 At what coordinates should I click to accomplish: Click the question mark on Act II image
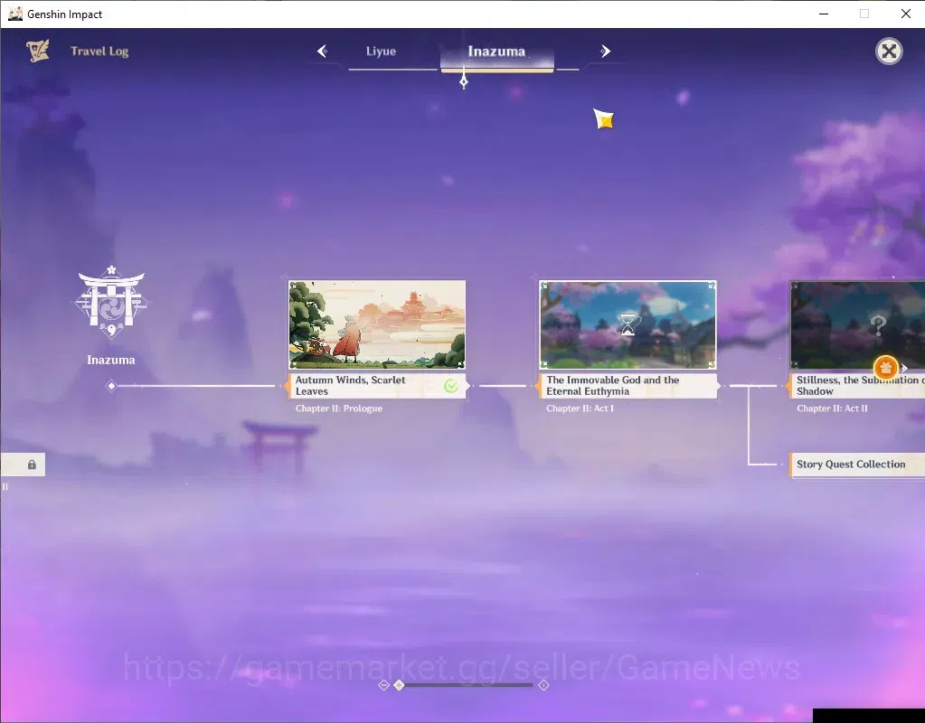pyautogui.click(x=878, y=324)
